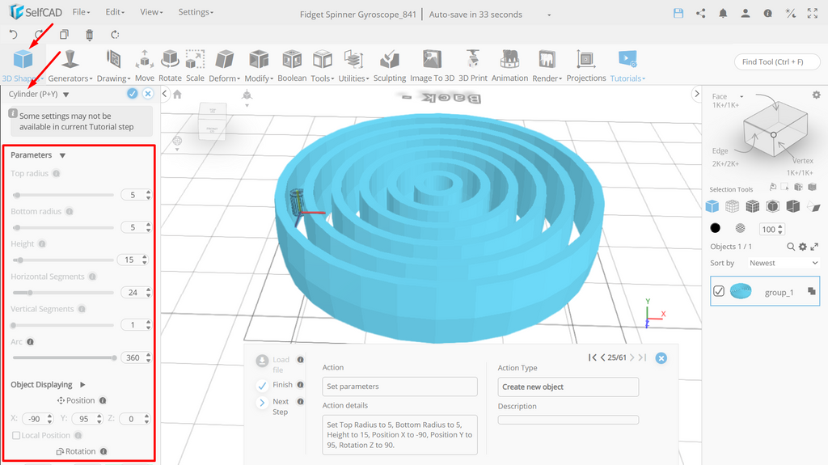This screenshot has height=465, width=828.
Task: Open the Settings menu
Action: coord(196,12)
